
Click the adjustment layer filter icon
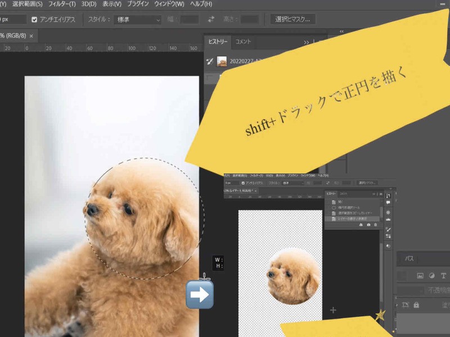point(431,276)
